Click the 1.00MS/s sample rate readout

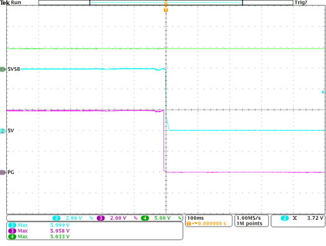(249, 218)
